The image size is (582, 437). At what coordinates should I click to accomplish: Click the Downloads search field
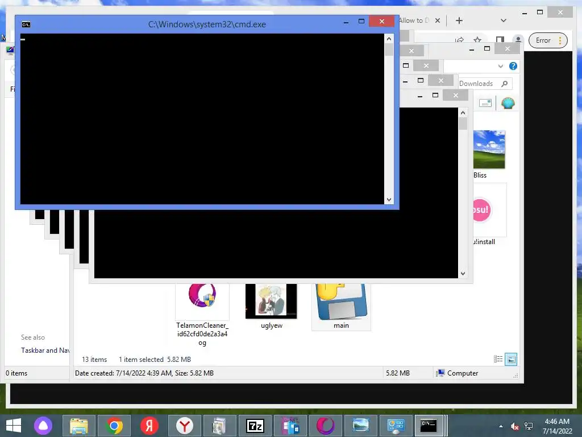[485, 84]
